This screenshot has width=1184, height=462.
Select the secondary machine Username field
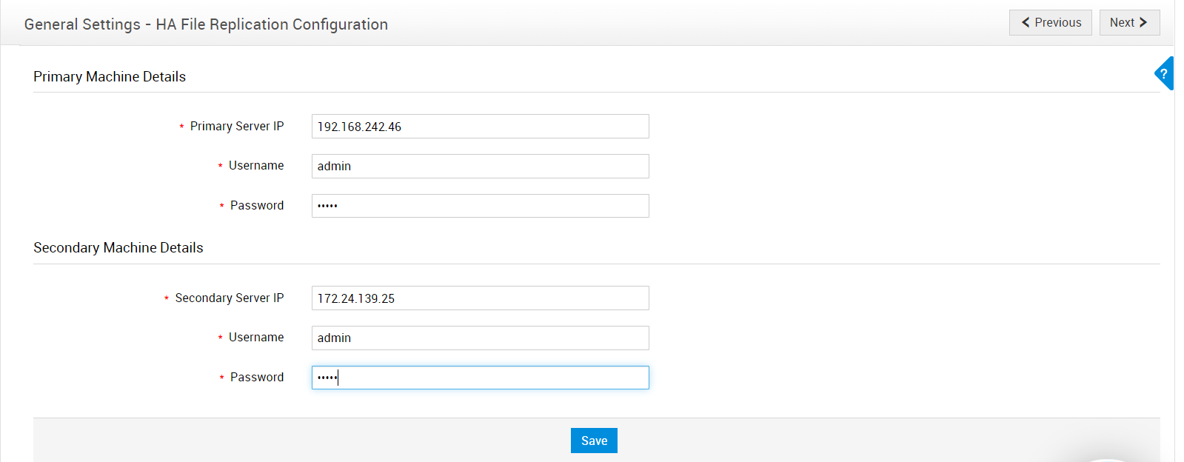[480, 338]
